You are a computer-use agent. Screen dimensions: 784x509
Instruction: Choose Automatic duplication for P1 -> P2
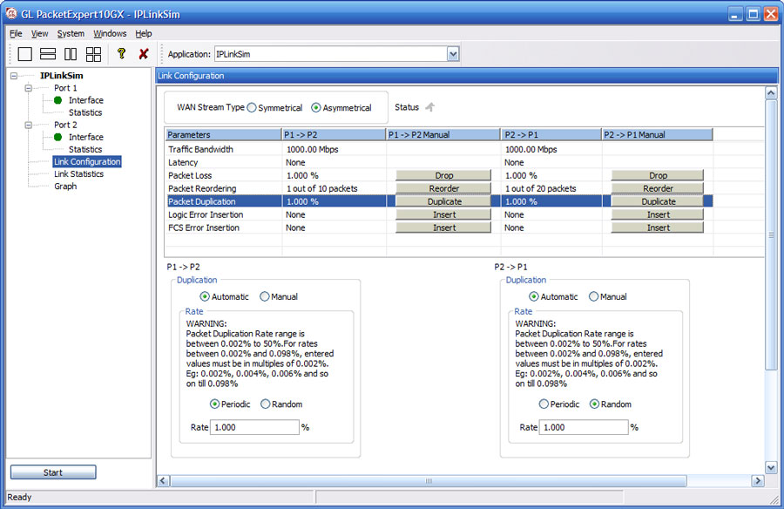[x=205, y=297]
